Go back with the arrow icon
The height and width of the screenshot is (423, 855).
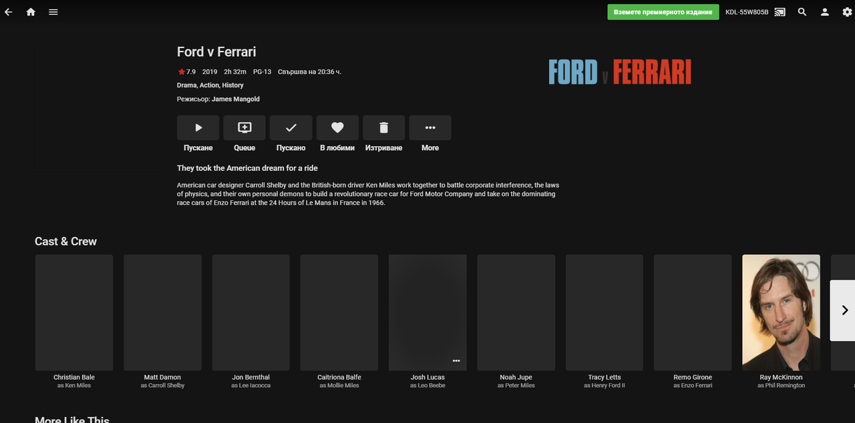coord(9,12)
